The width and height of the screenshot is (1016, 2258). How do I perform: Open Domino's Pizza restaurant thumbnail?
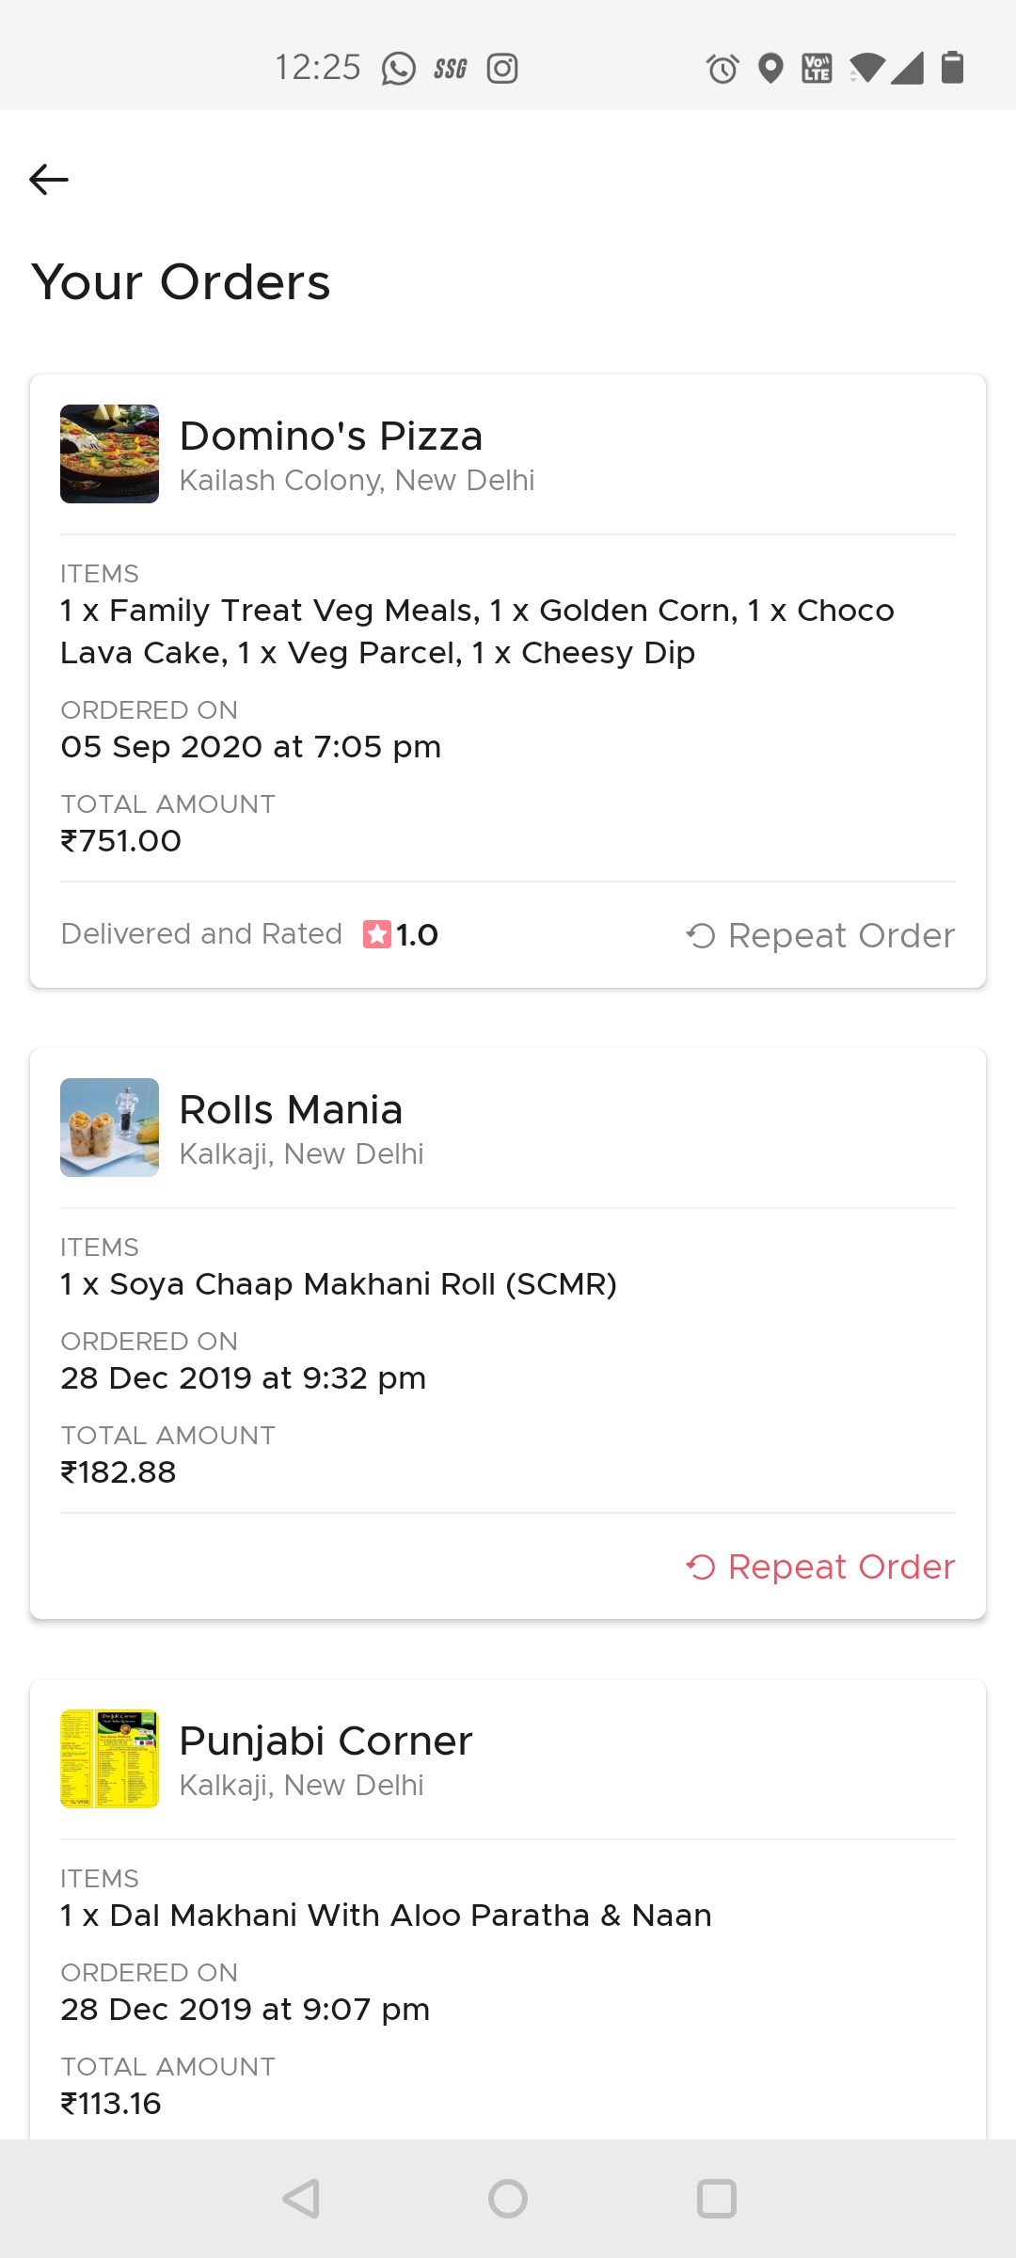point(109,453)
